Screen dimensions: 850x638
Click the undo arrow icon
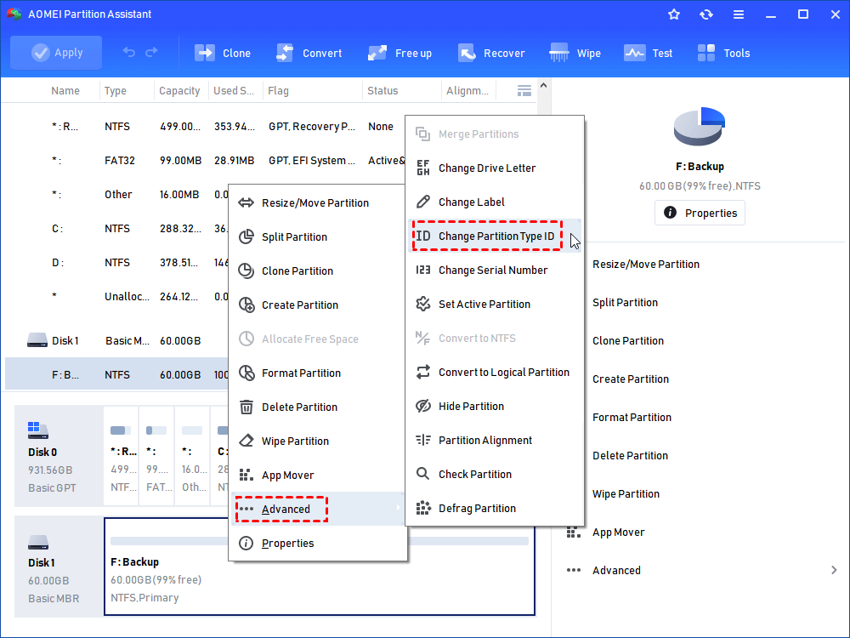click(x=129, y=52)
